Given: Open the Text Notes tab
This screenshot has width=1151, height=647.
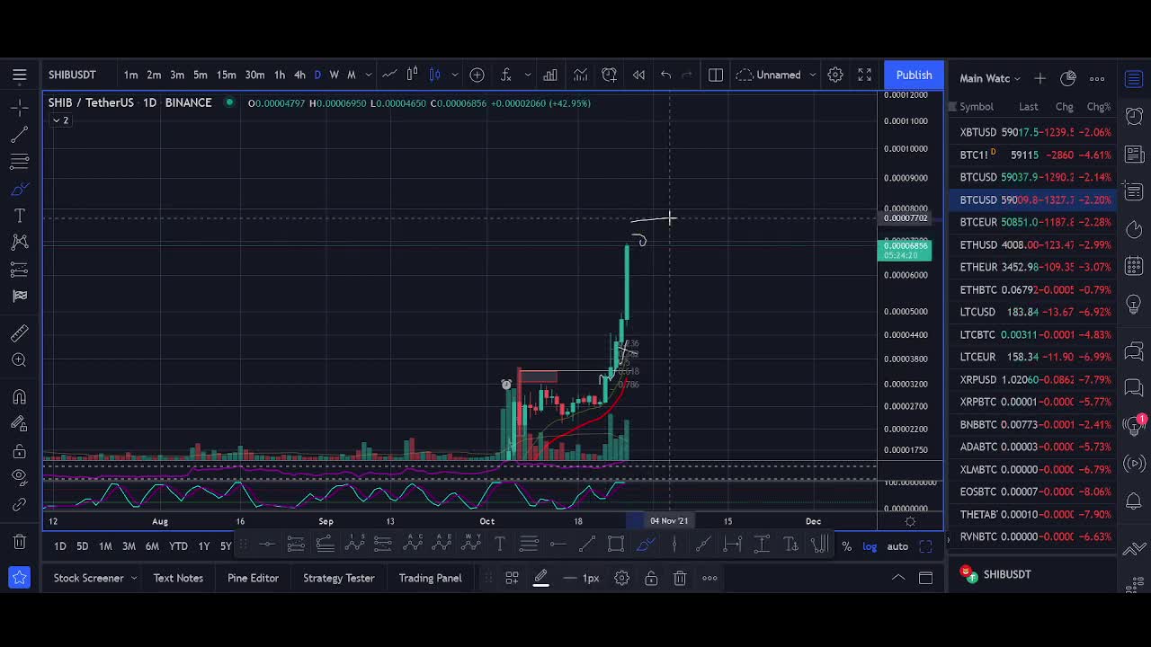Looking at the screenshot, I should pos(178,578).
